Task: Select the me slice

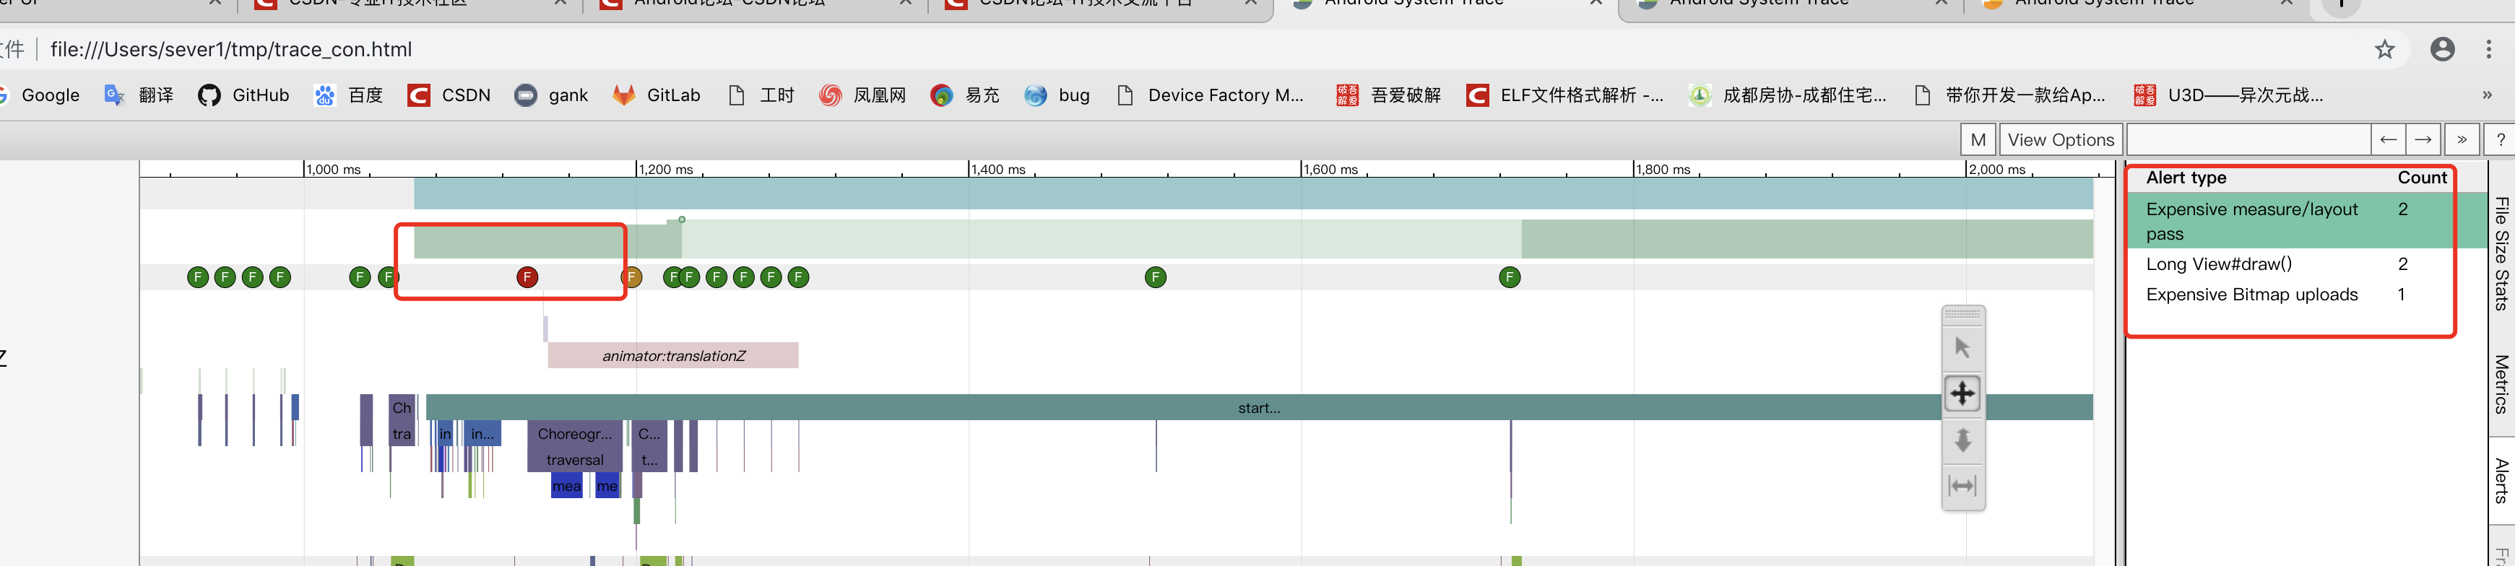Action: pyautogui.click(x=607, y=486)
